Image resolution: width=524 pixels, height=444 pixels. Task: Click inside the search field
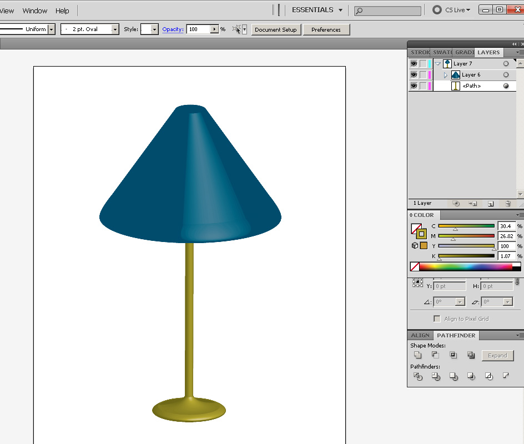click(389, 10)
